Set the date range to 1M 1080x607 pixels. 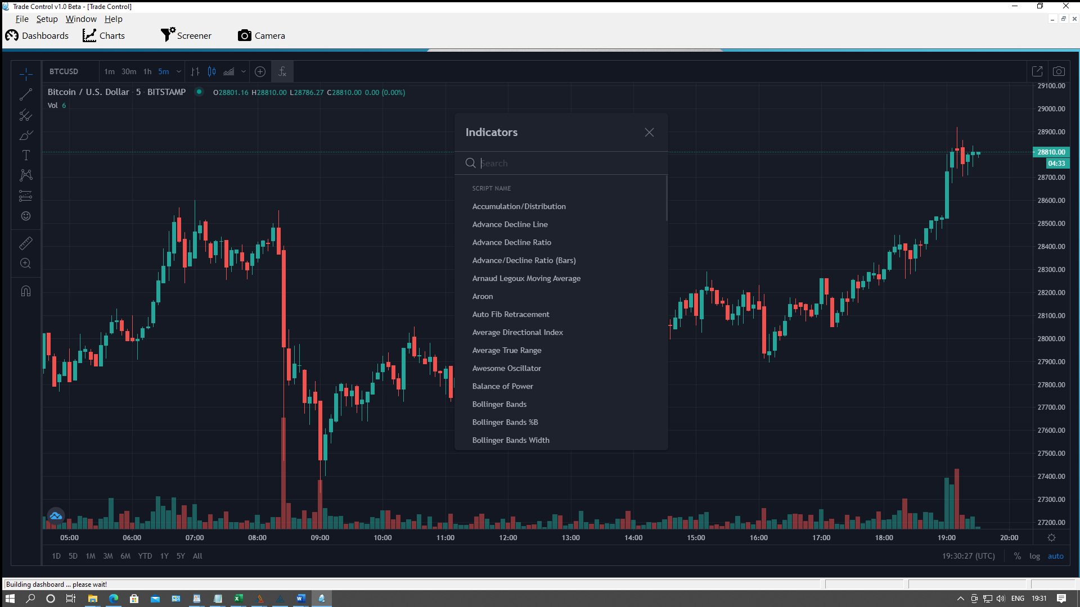tap(91, 556)
